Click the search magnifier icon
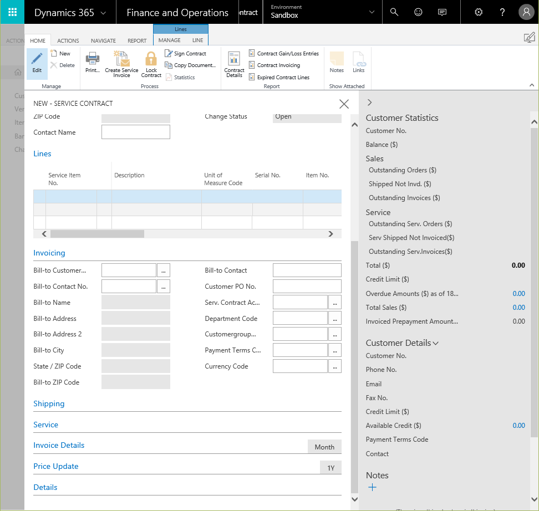The image size is (539, 511). coord(394,12)
